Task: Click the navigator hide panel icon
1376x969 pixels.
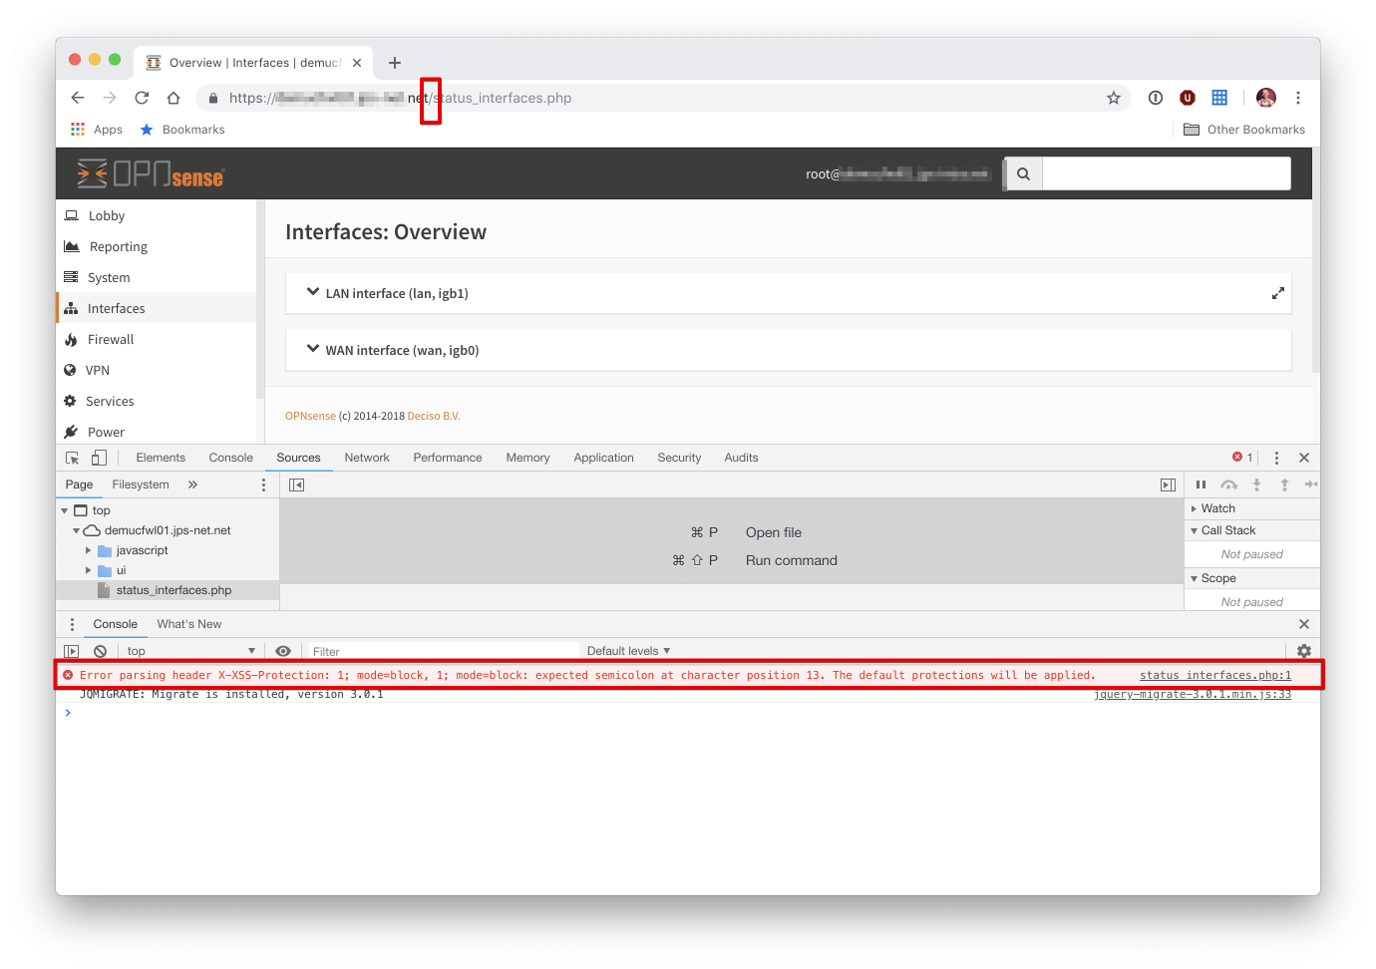Action: [296, 484]
